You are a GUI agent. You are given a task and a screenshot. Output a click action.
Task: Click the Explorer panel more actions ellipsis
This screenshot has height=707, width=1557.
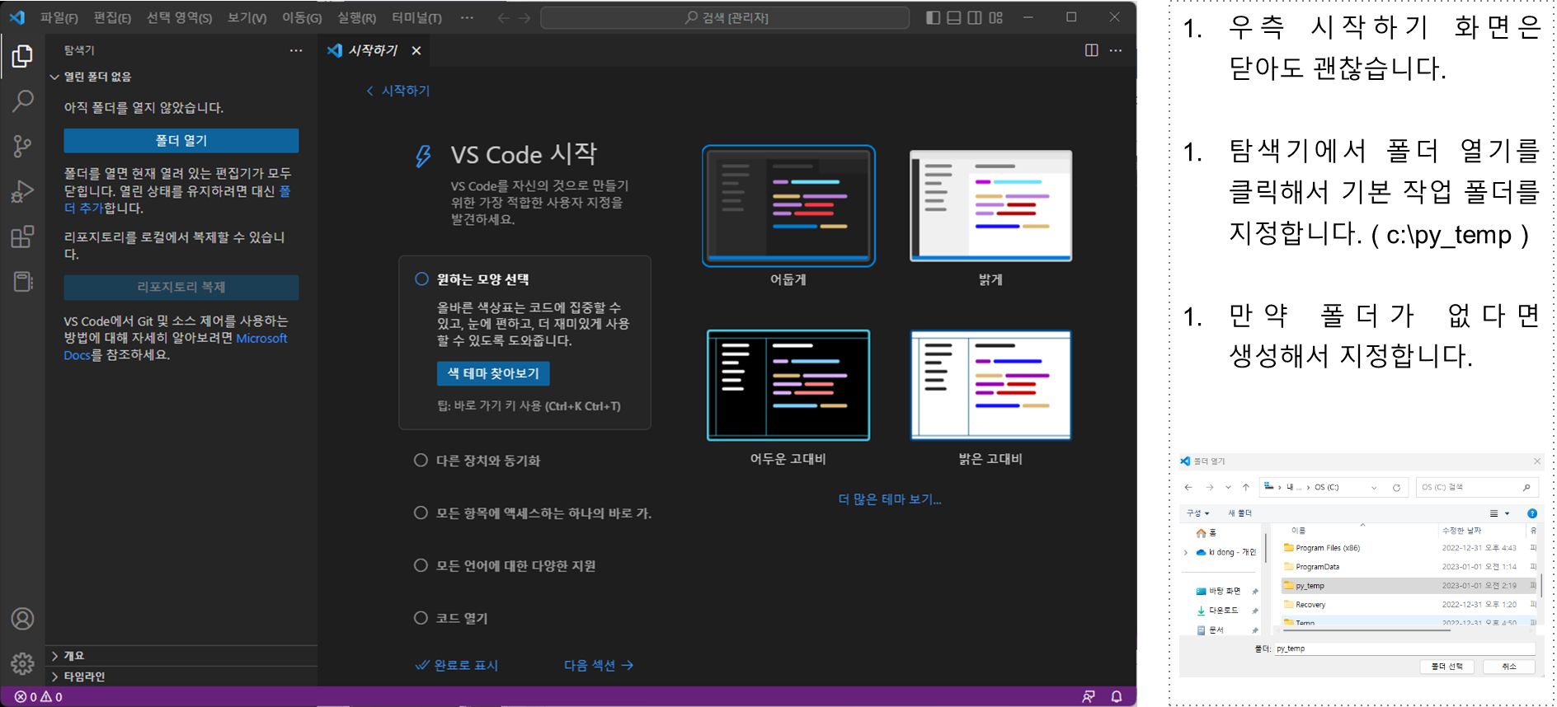(296, 50)
